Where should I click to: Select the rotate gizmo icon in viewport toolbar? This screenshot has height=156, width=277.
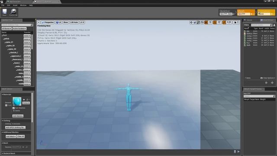tap(195, 23)
